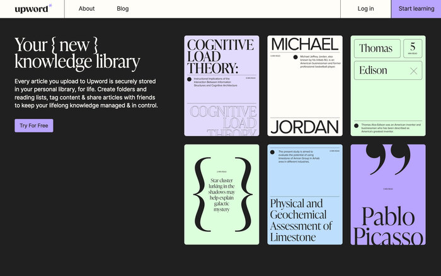Screen dimensions: 441x276
Task: Click the left curly brace on Star cluster card
Action: click(x=202, y=195)
